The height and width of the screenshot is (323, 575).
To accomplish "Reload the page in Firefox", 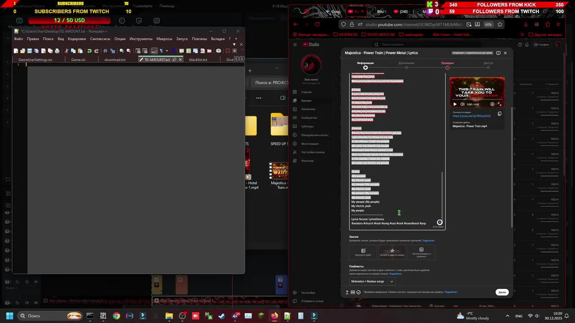I will pos(317,24).
